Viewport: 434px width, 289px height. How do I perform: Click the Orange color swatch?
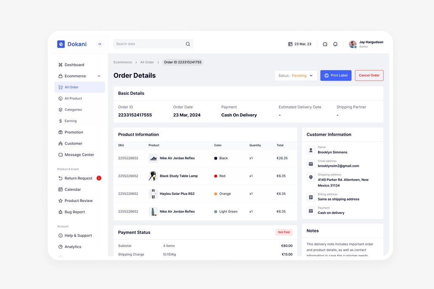(x=216, y=194)
